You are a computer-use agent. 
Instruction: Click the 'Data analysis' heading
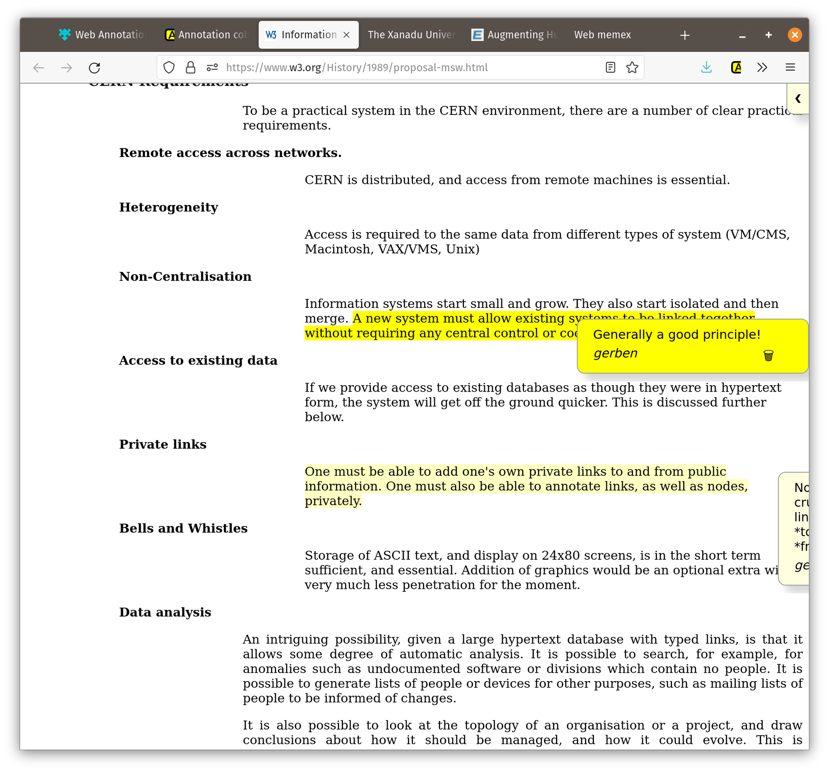(165, 612)
